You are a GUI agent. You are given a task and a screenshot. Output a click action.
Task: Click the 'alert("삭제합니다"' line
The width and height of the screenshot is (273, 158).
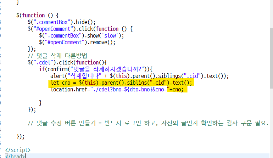[139, 76]
